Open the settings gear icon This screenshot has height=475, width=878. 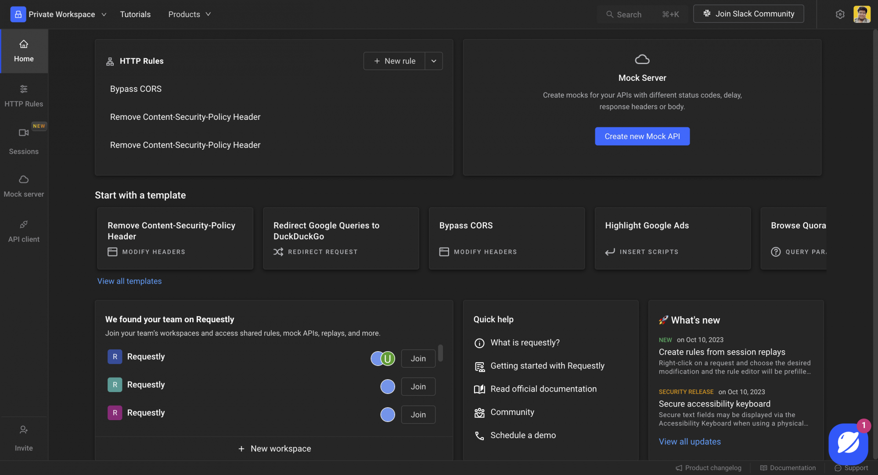[840, 14]
